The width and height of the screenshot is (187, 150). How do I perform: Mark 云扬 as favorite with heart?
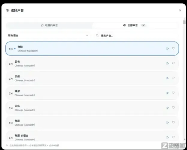173,108
